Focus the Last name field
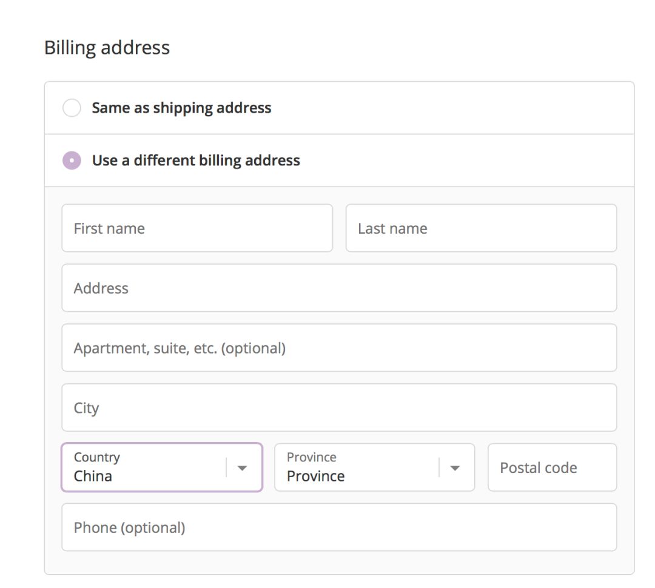 [x=481, y=228]
